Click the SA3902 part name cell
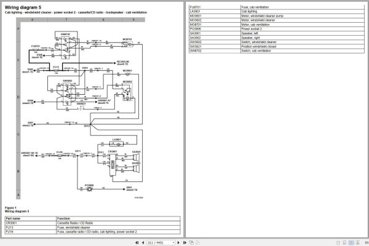 click(215, 38)
